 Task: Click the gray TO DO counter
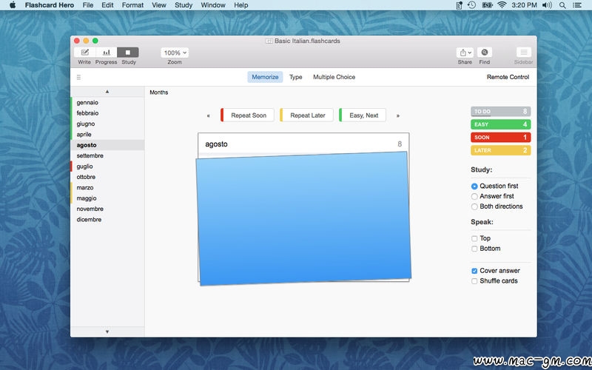[501, 112]
